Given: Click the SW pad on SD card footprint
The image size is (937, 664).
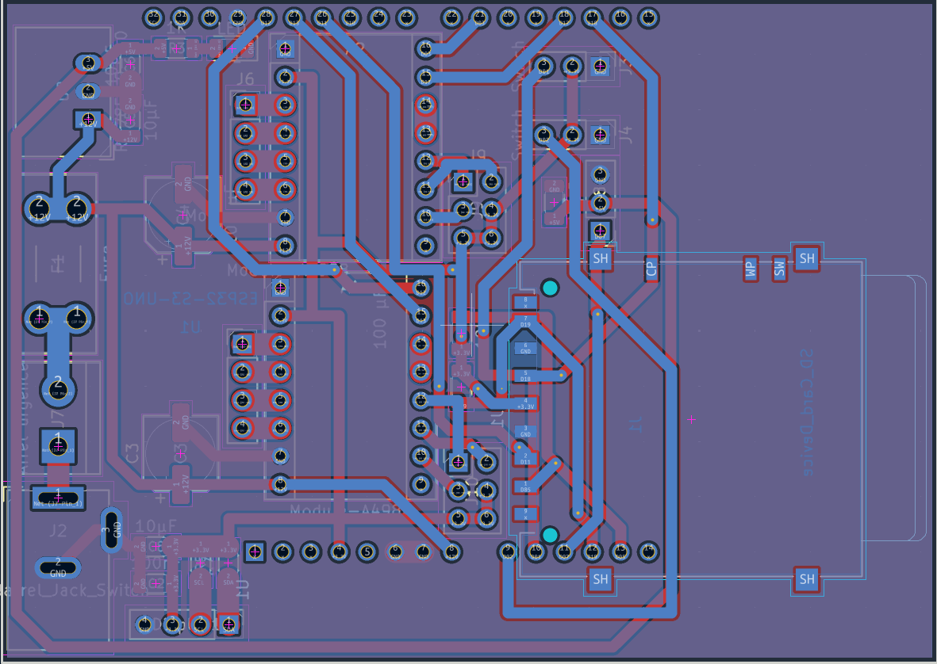Looking at the screenshot, I should click(x=779, y=269).
